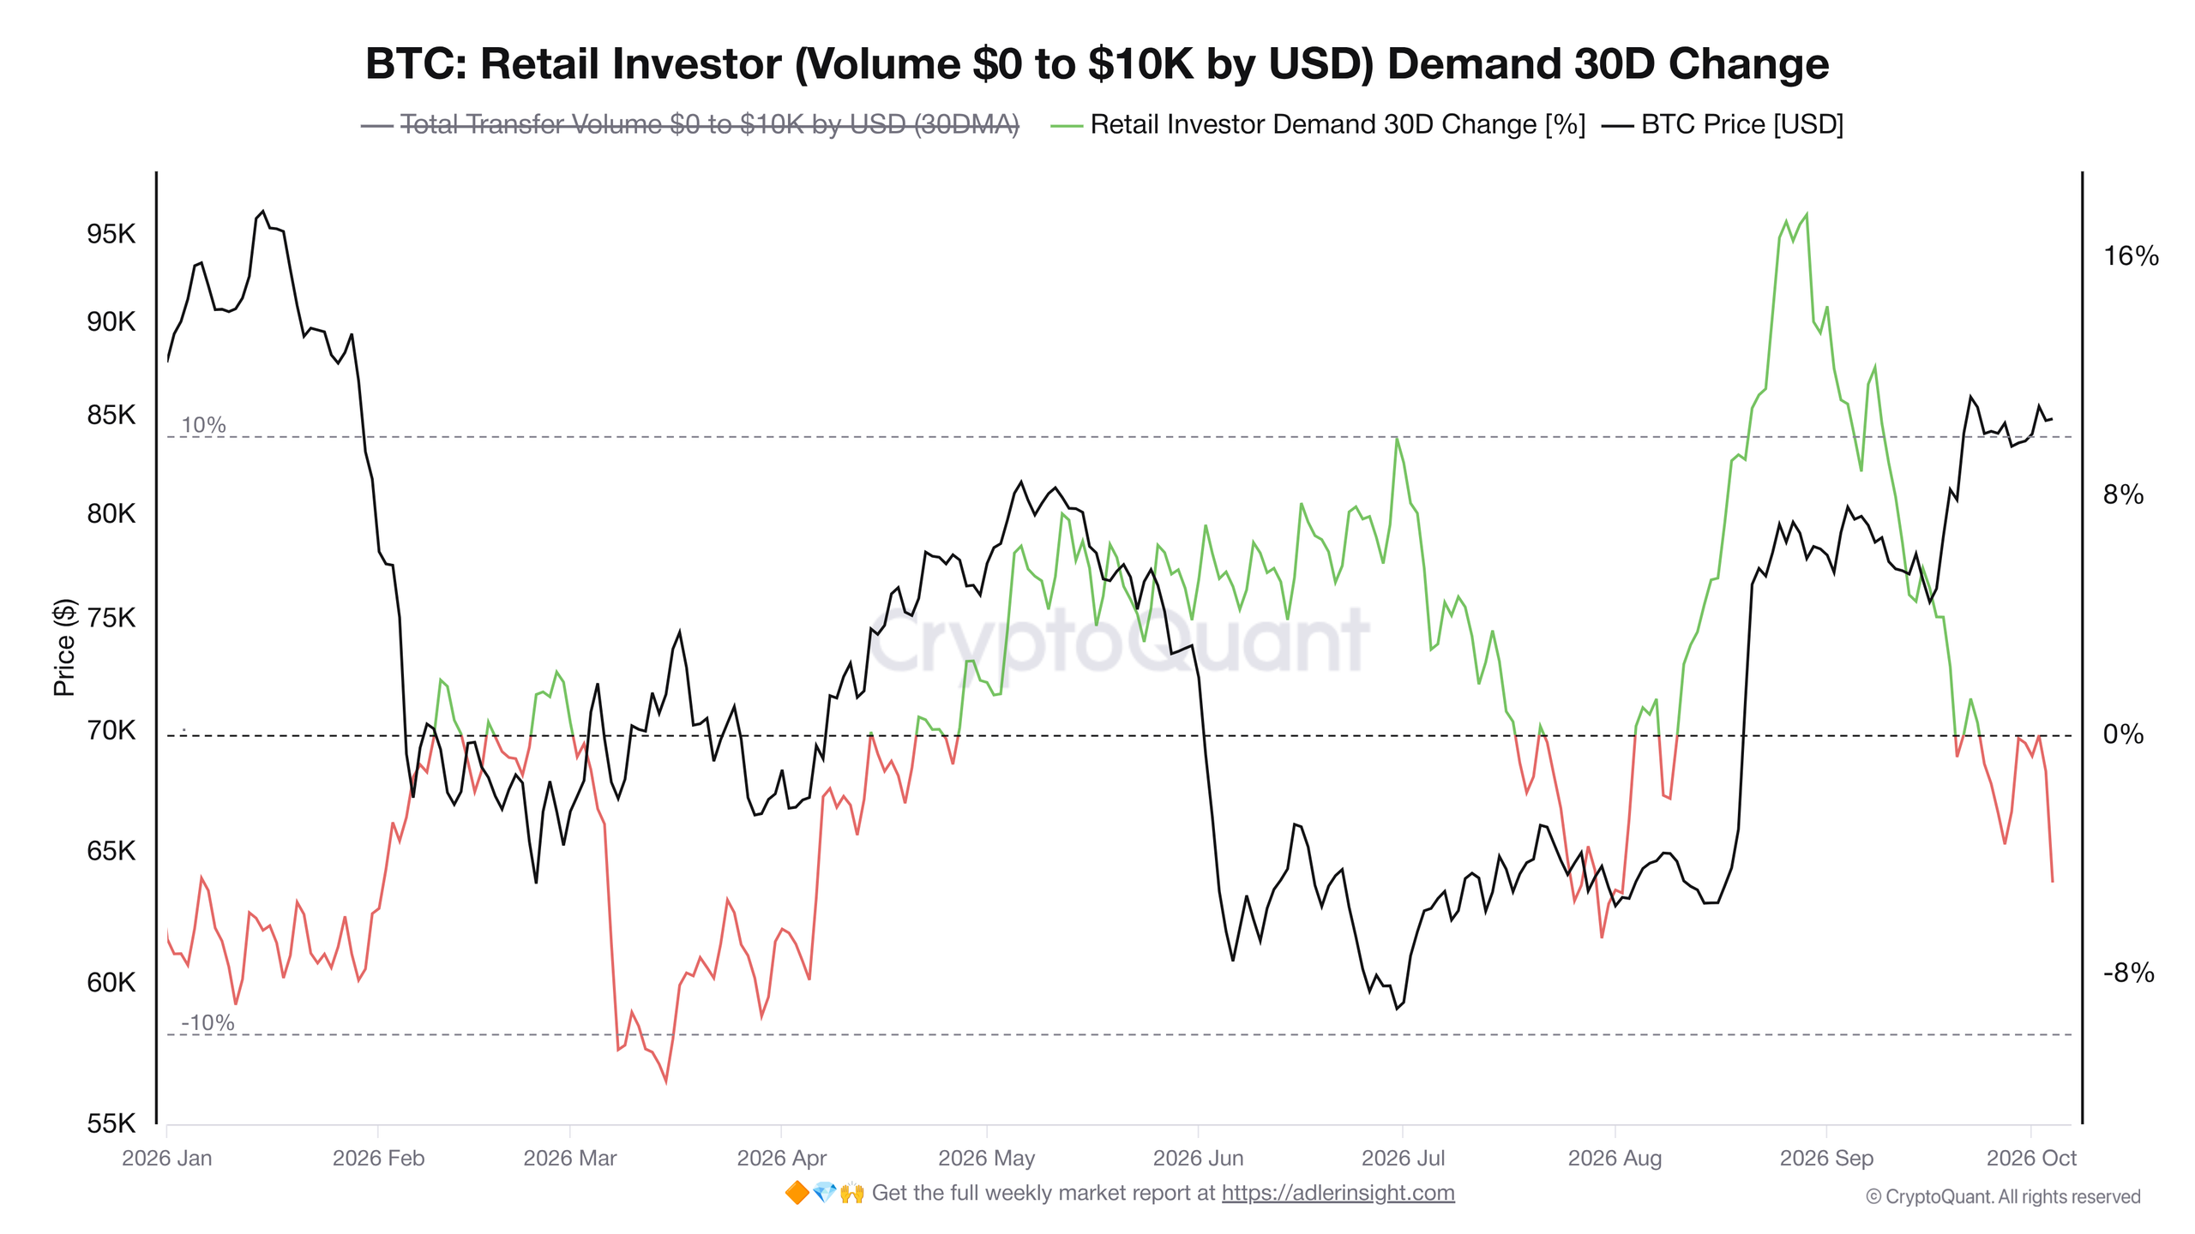
Task: Toggle Retail Investor Demand 30D Change legend entry
Action: click(1318, 124)
